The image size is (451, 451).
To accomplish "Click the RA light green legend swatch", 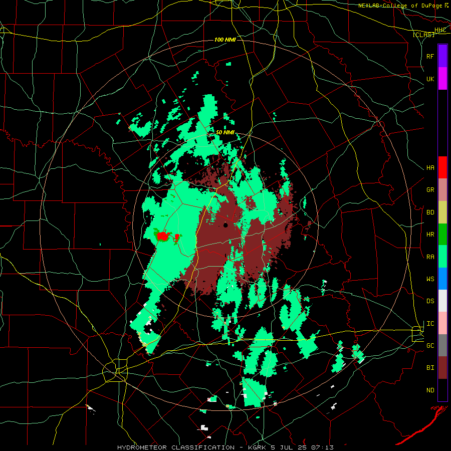I will pyautogui.click(x=442, y=257).
